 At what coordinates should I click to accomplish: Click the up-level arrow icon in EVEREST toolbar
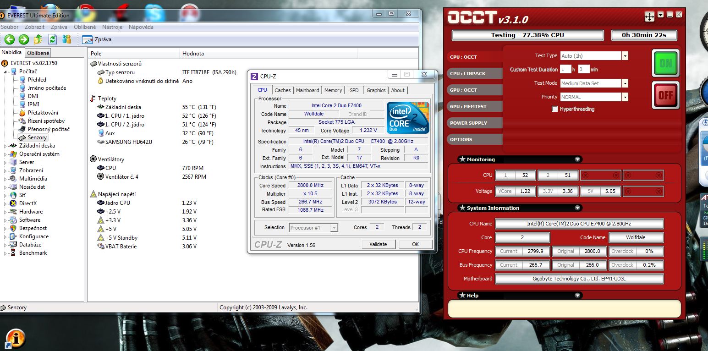point(38,39)
